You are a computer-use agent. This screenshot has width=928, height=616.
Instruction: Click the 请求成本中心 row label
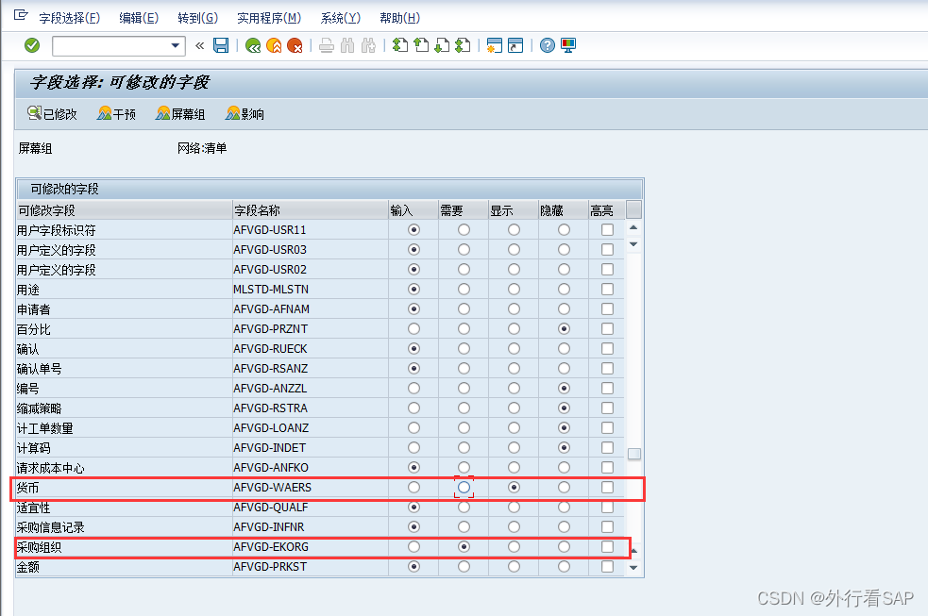(51, 468)
